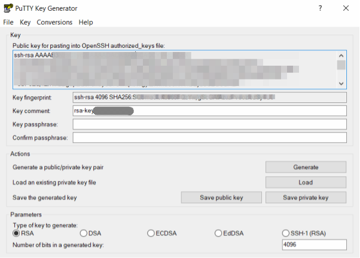Open the File menu
The image size is (360, 258).
click(x=8, y=22)
